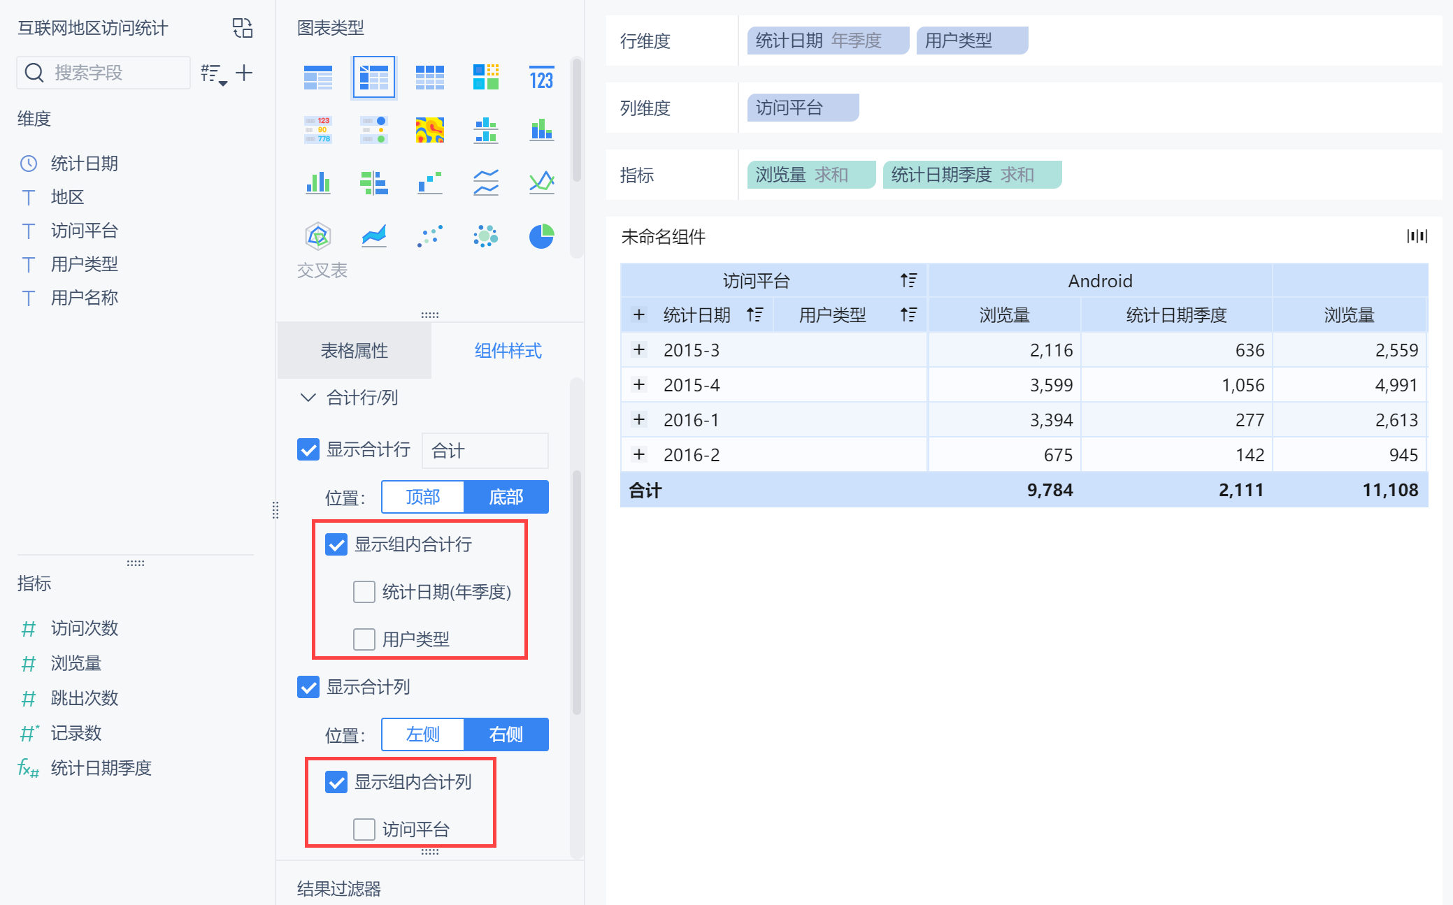
Task: Click the column width adjust icon near 未命名组件
Action: [x=1417, y=236]
